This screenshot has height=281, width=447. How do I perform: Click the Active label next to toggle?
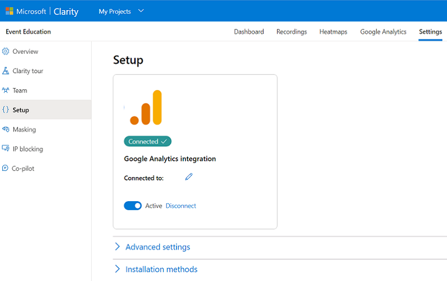click(153, 206)
